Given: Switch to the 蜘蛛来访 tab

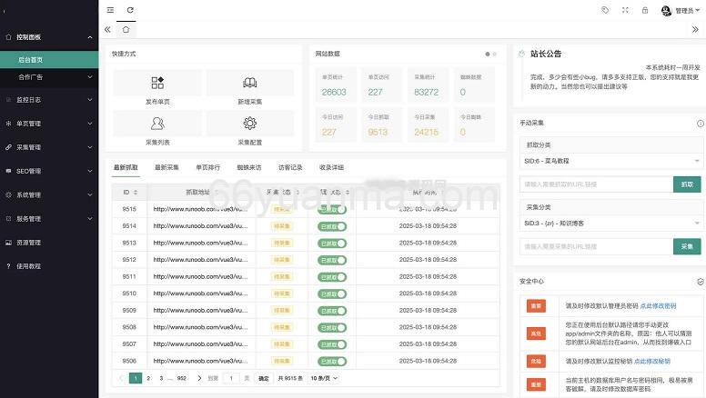Looking at the screenshot, I should pos(249,167).
